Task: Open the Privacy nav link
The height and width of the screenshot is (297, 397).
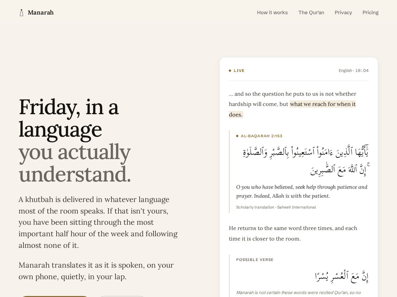Action: click(x=343, y=13)
